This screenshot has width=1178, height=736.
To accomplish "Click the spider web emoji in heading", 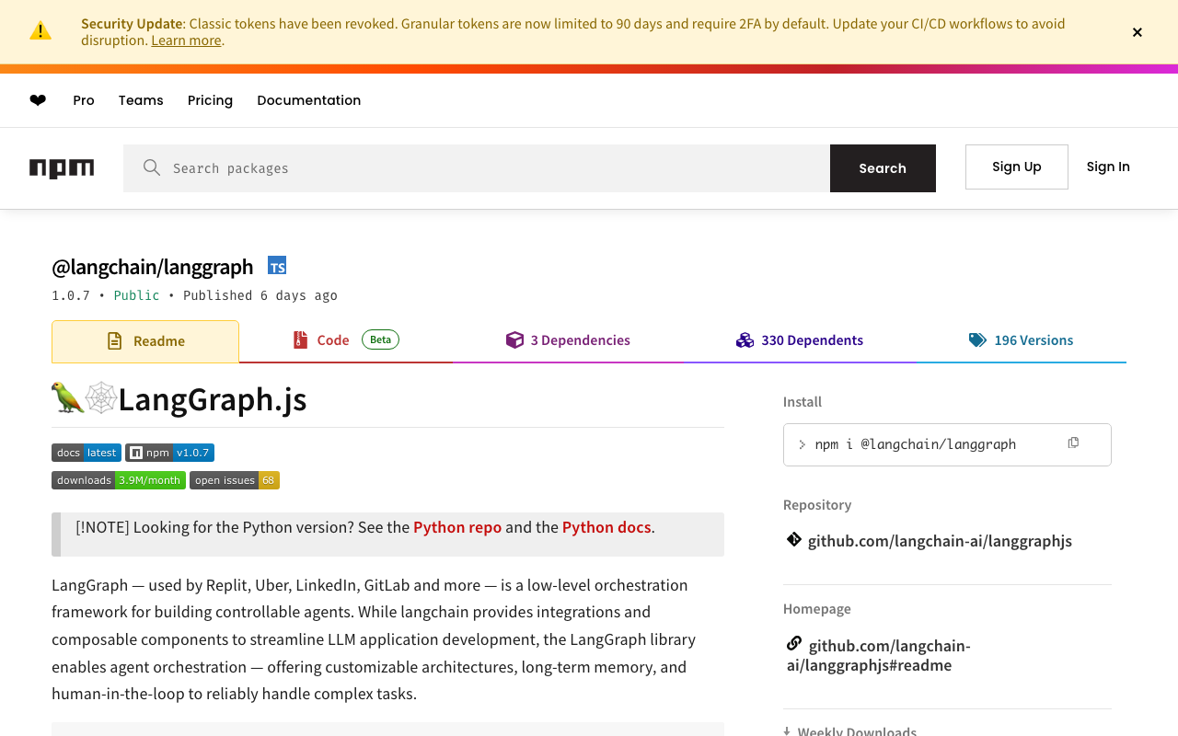I will [100, 398].
